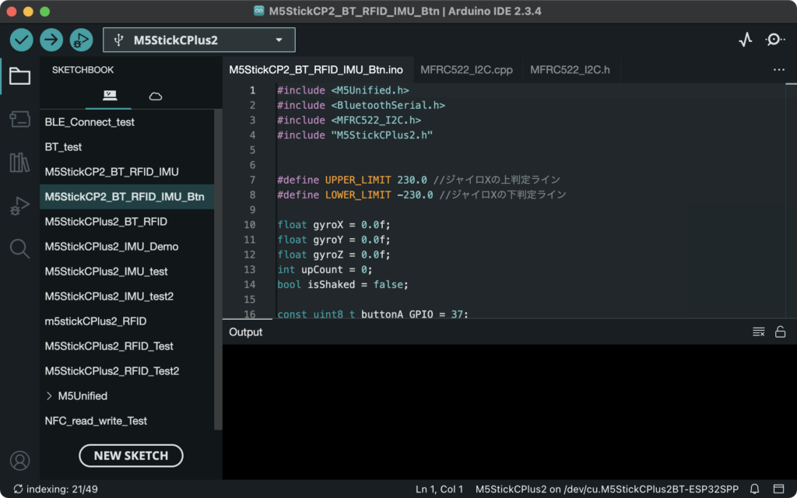Click the NEW SKETCH button
The height and width of the screenshot is (498, 797).
pyautogui.click(x=131, y=456)
